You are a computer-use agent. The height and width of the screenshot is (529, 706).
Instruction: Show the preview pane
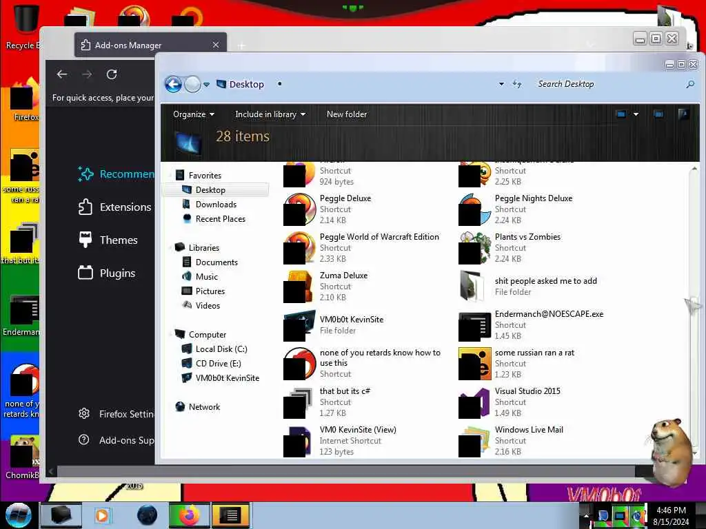pos(658,114)
